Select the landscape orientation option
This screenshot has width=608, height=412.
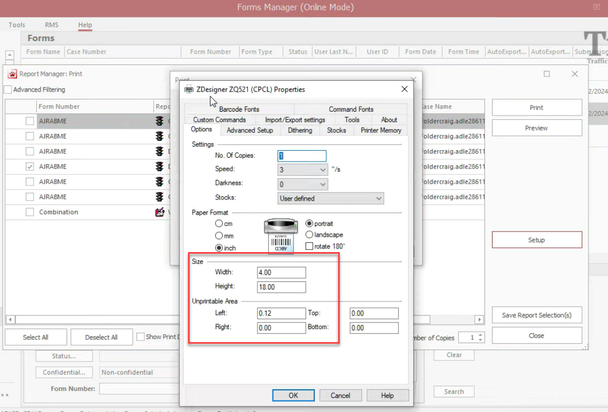click(310, 235)
